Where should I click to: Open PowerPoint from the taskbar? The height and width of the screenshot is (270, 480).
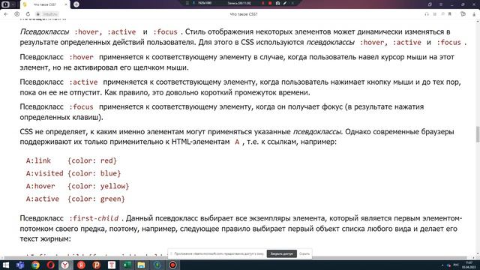pos(97,265)
